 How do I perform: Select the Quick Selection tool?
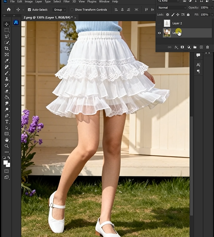(6, 42)
